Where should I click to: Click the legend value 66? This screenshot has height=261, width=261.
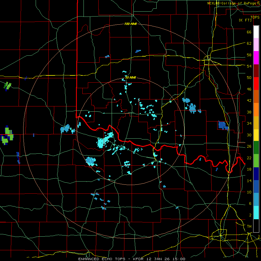tap(249, 32)
